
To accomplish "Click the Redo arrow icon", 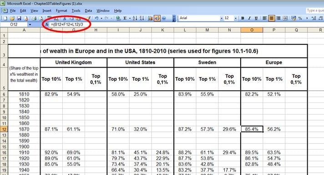I will pos(106,18).
